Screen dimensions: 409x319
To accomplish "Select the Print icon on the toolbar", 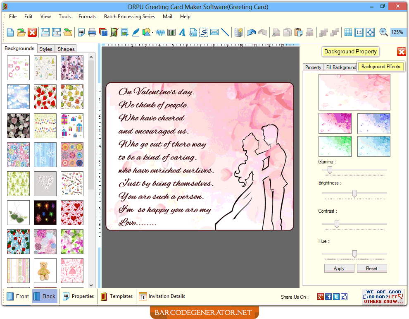I will (92, 32).
